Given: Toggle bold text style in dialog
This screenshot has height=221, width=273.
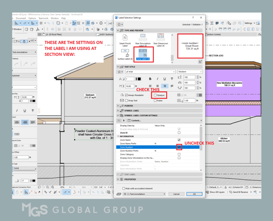Looking at the screenshot, I should 150,79.
